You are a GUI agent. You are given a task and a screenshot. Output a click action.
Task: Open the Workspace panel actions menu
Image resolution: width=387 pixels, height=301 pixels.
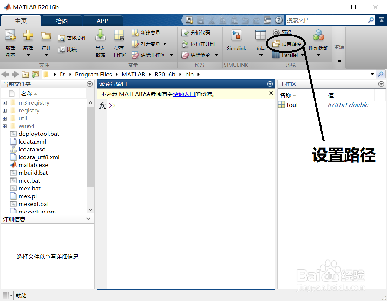pos(381,84)
